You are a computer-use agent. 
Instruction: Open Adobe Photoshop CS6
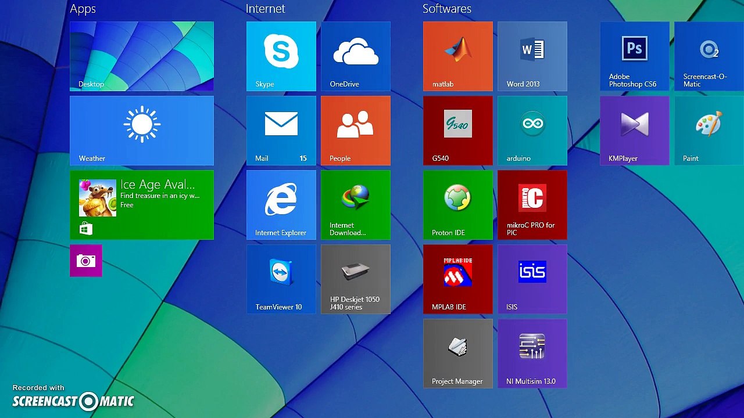(x=635, y=56)
